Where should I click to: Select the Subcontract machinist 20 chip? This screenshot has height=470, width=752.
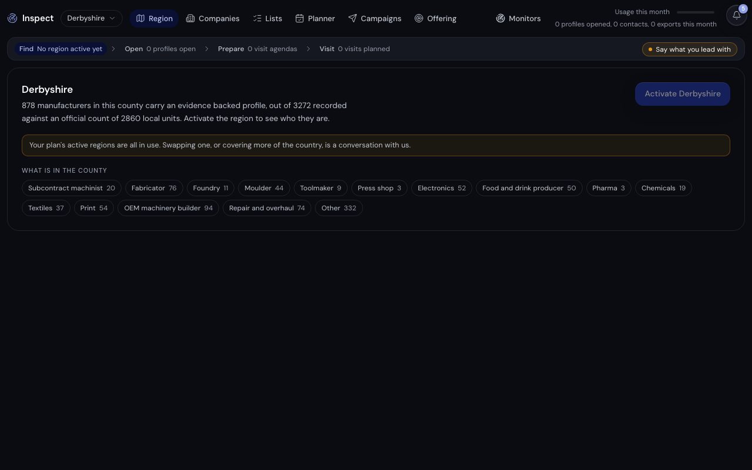tap(72, 188)
